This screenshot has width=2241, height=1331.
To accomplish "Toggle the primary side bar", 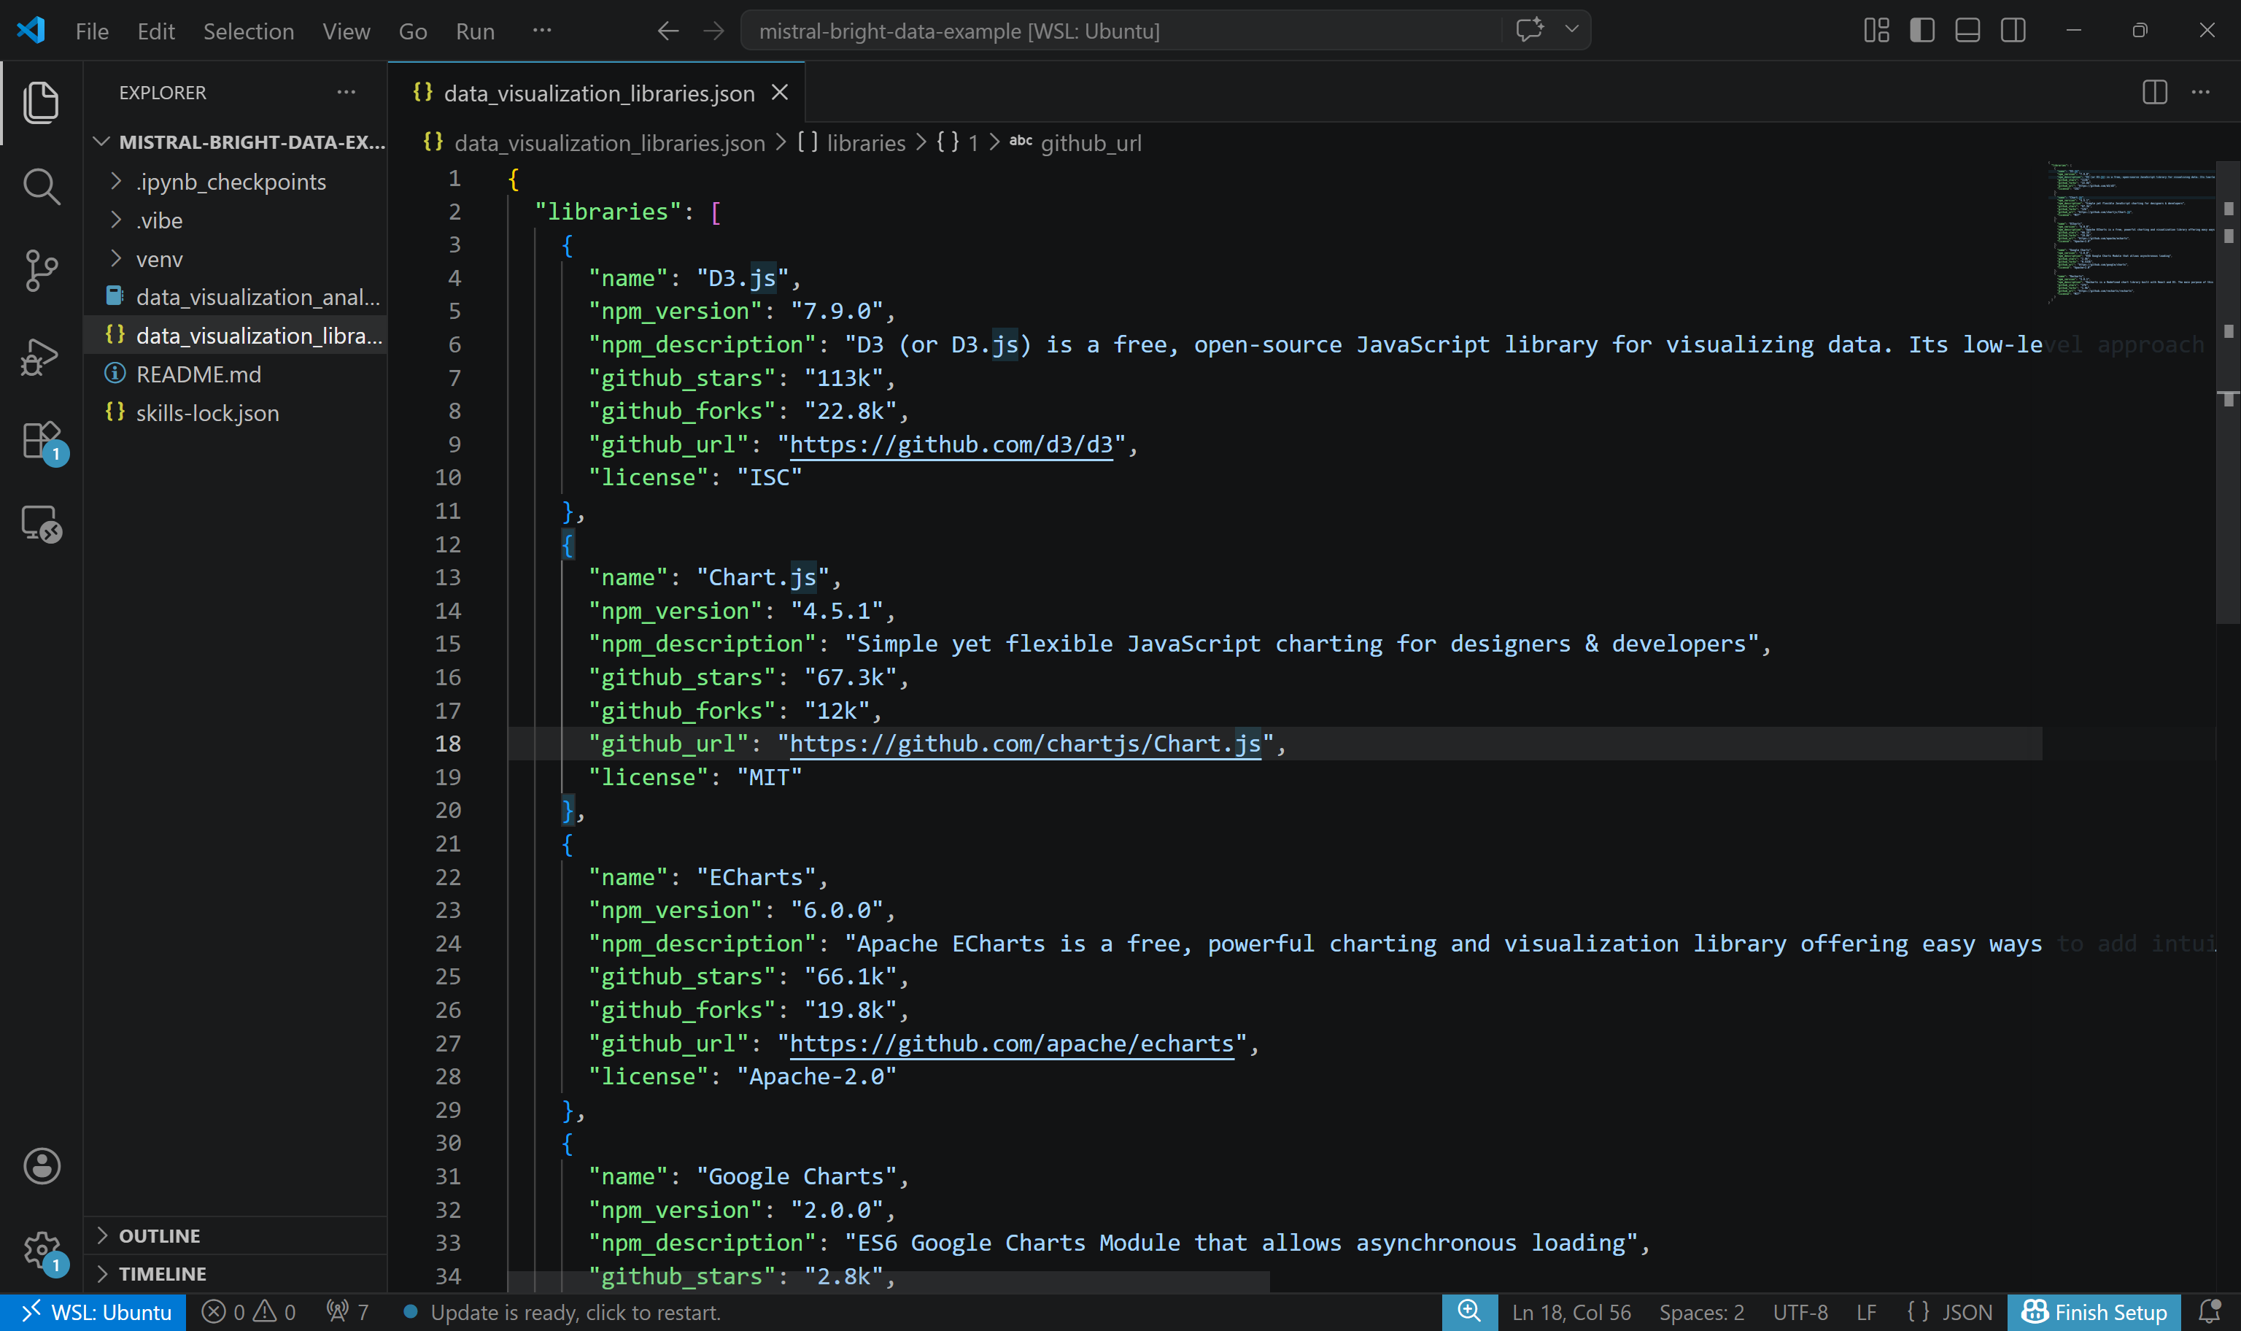I will click(1922, 30).
